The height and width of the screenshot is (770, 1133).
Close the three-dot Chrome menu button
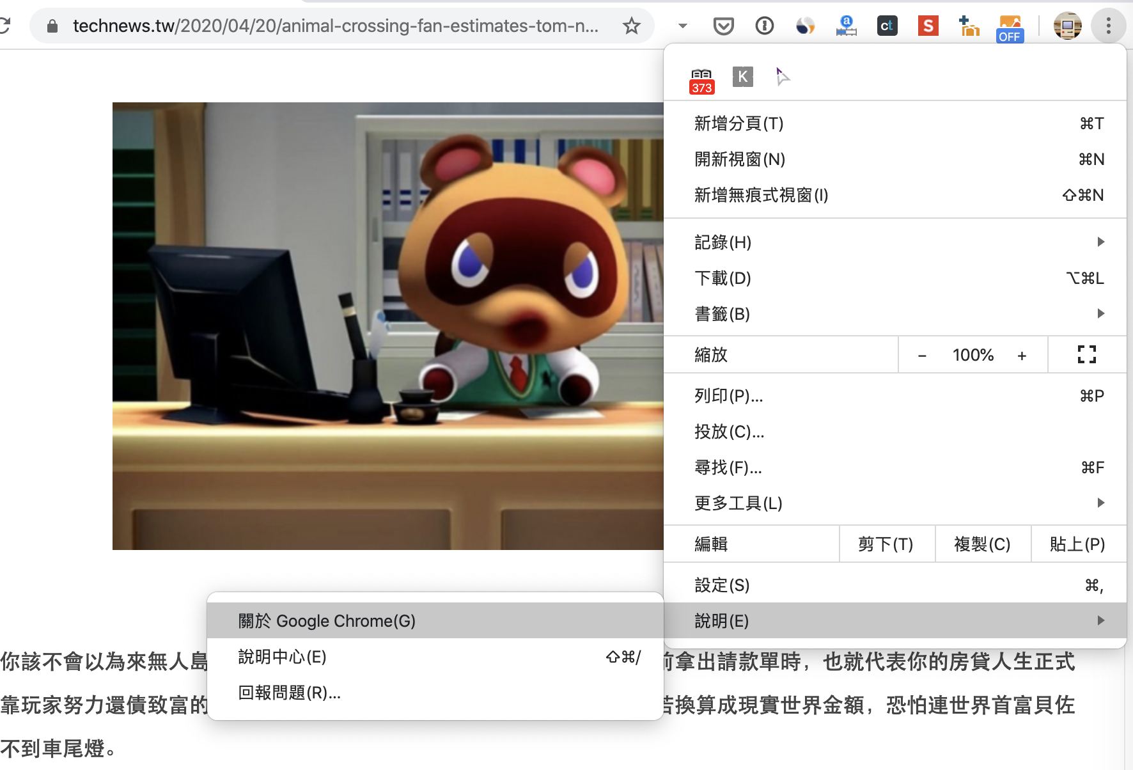tap(1108, 26)
